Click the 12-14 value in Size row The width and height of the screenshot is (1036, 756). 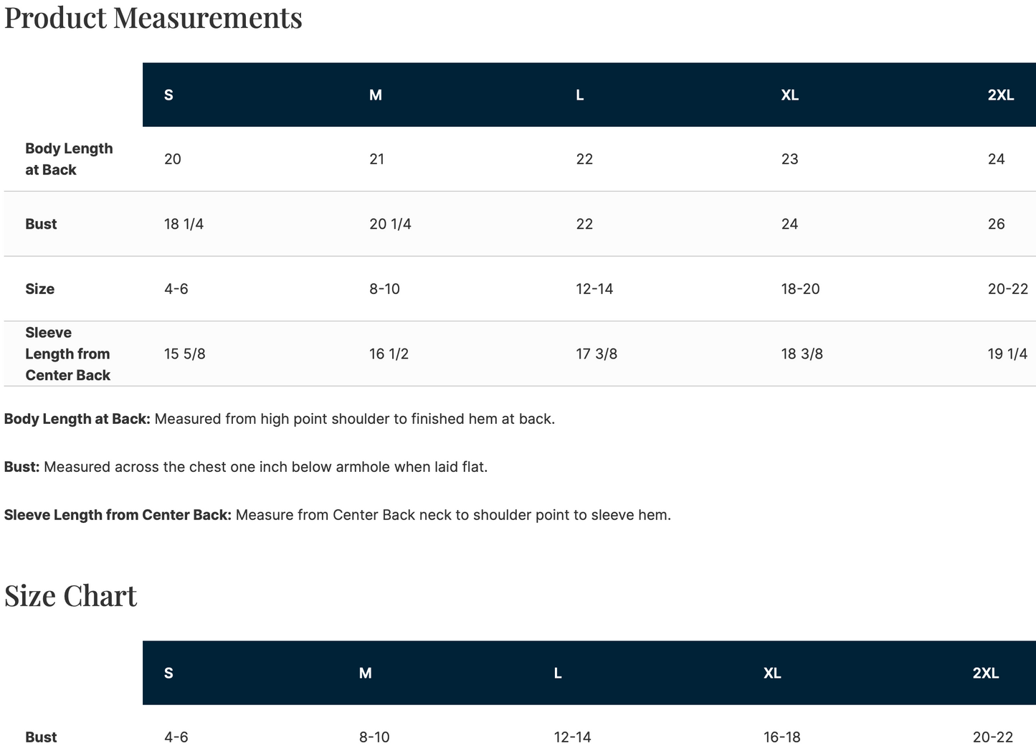(x=594, y=289)
